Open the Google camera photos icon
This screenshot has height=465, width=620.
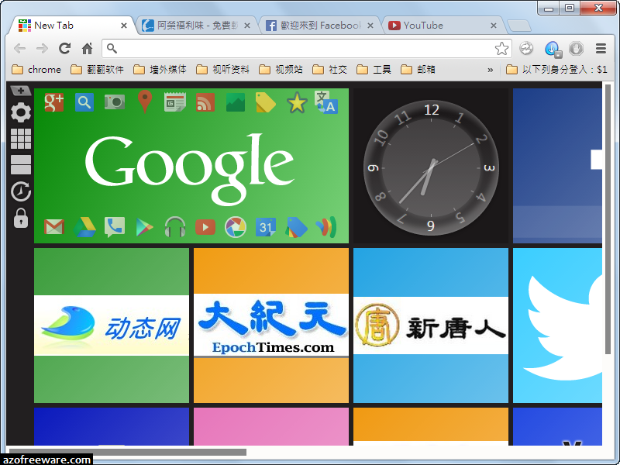115,102
